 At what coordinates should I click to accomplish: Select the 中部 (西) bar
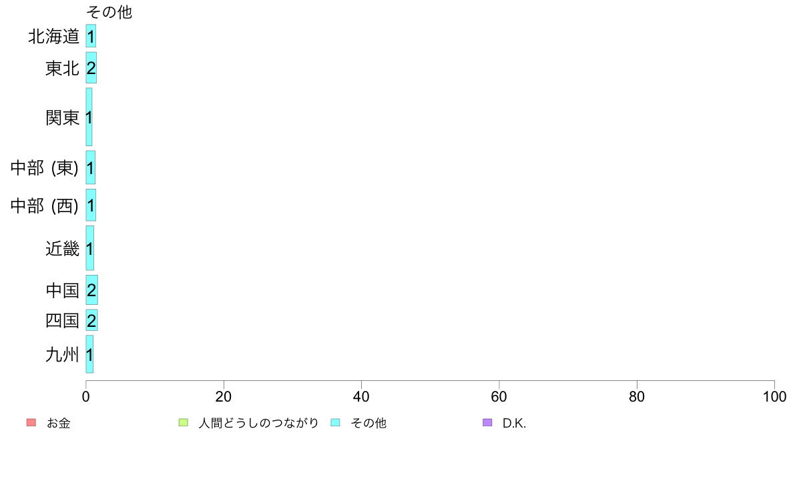91,205
